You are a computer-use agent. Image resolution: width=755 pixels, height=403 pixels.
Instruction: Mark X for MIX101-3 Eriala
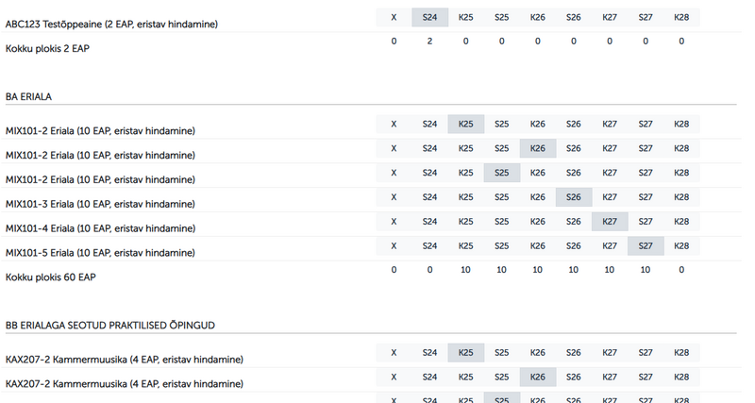394,197
